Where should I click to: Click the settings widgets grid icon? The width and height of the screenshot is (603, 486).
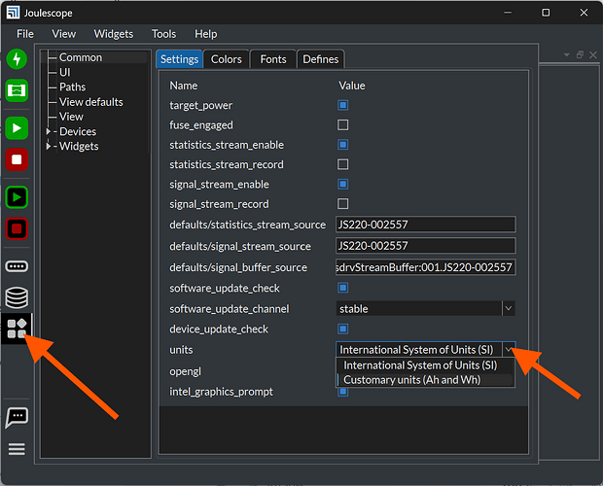17,329
